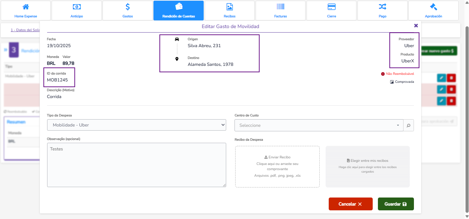The image size is (469, 219).
Task: Open Cierre credit card icon
Action: point(331,7)
